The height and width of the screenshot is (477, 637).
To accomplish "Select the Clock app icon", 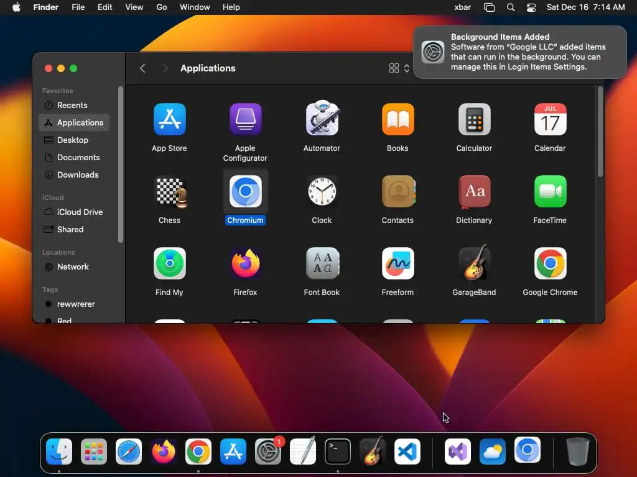I will pos(322,191).
